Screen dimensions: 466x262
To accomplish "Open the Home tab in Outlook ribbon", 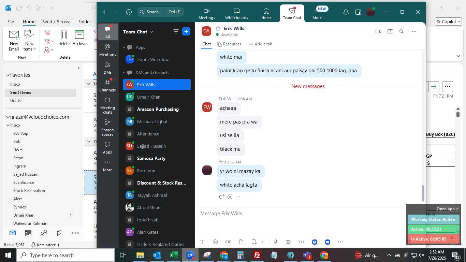I will coord(29,21).
